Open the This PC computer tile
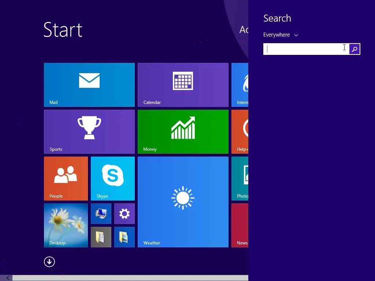 [x=101, y=214]
